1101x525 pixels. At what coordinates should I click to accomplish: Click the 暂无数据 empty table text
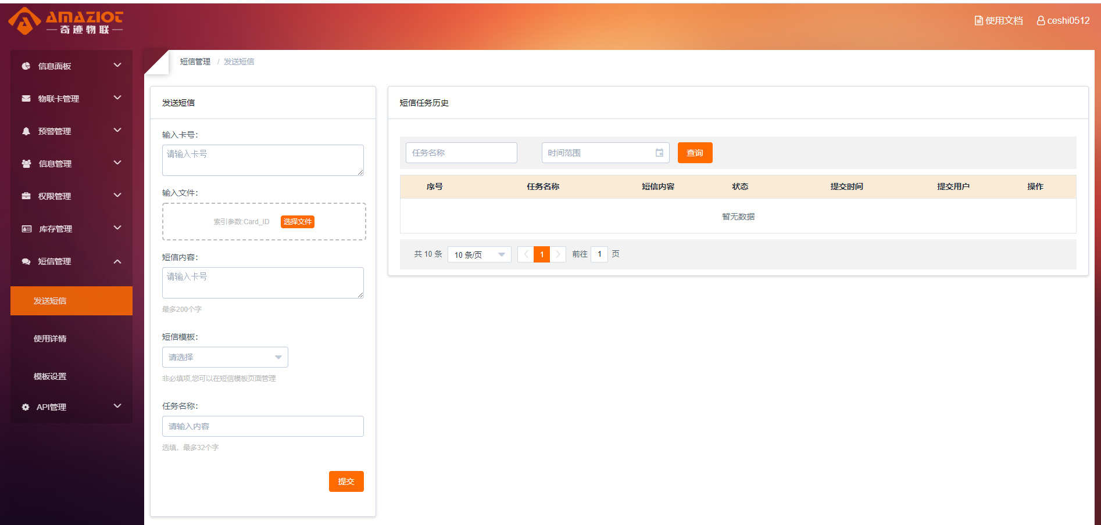[738, 217]
